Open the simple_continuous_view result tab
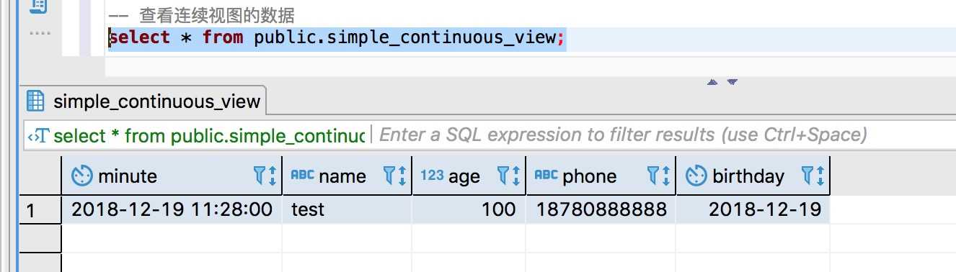This screenshot has height=272, width=956. (143, 101)
